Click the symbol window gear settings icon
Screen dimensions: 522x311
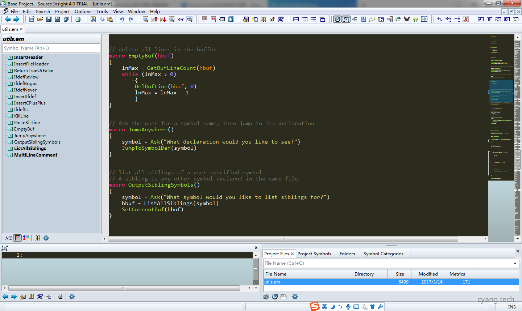click(46, 238)
